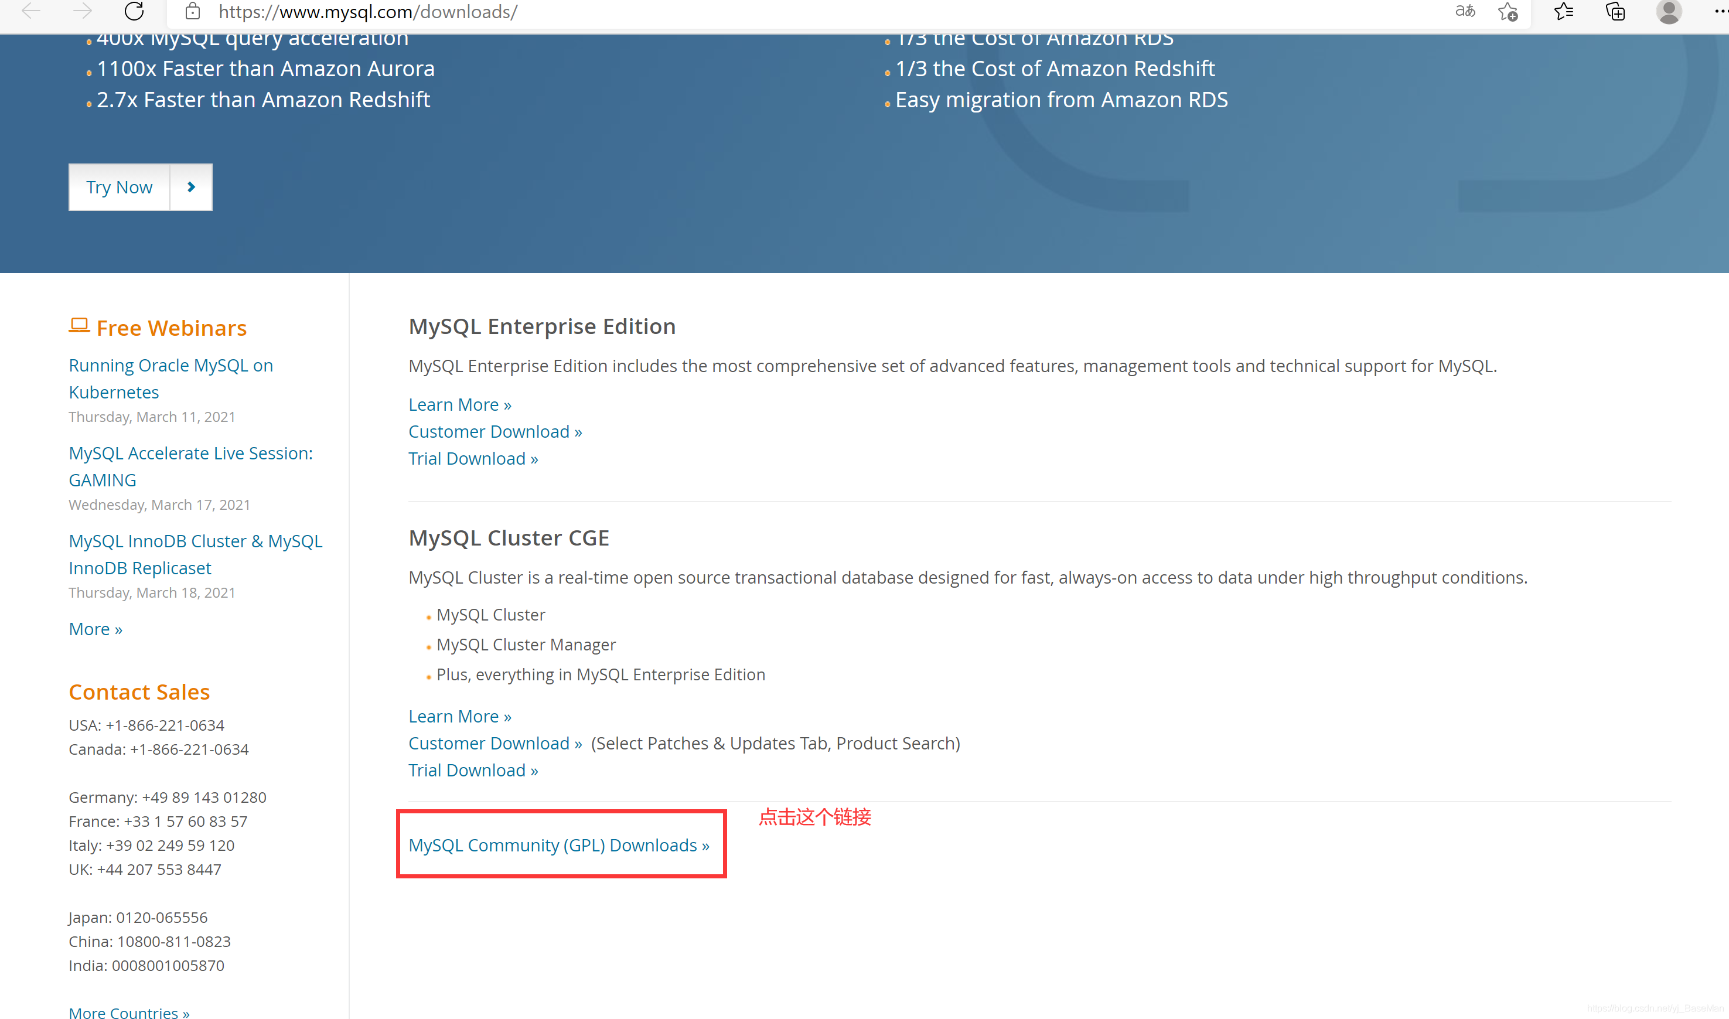Click the browser forward arrow
The width and height of the screenshot is (1729, 1019).
83,11
